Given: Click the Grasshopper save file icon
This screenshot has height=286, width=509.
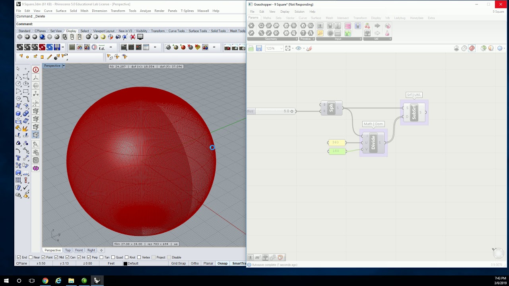Looking at the screenshot, I should pos(259,48).
